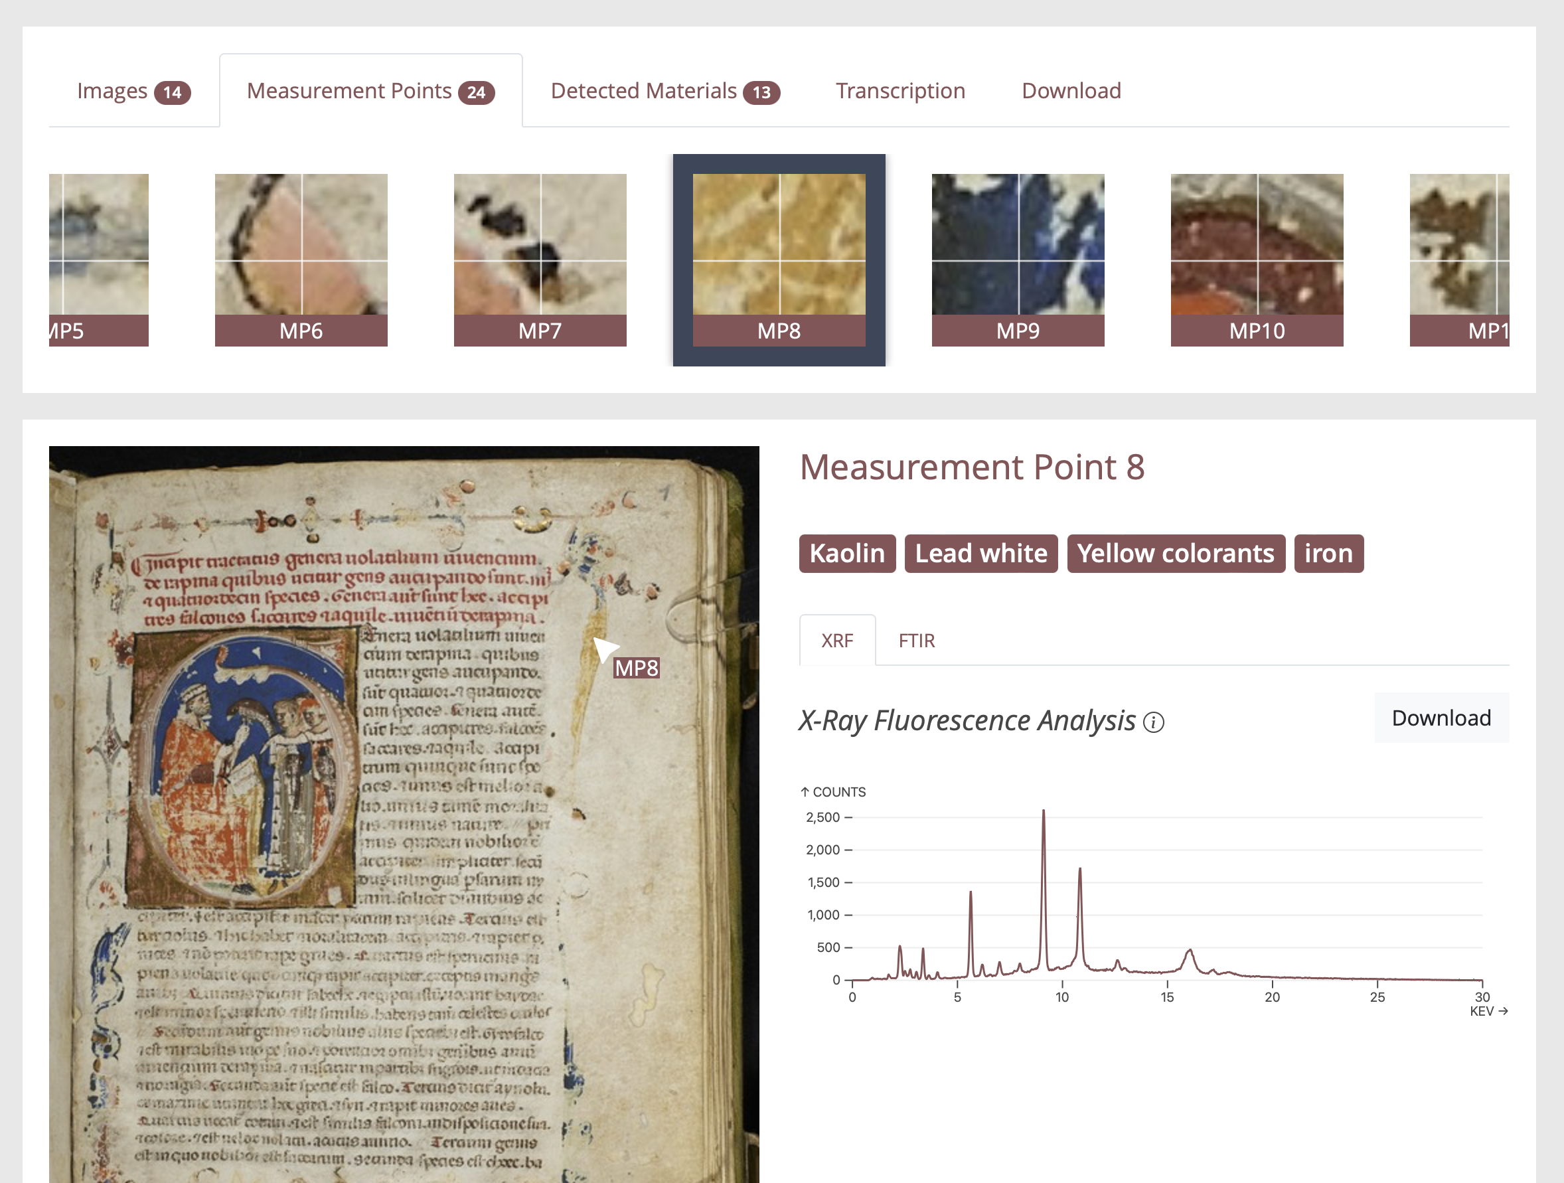The width and height of the screenshot is (1564, 1183).
Task: Choose the MP7 measurement point thumbnail
Action: pos(540,260)
